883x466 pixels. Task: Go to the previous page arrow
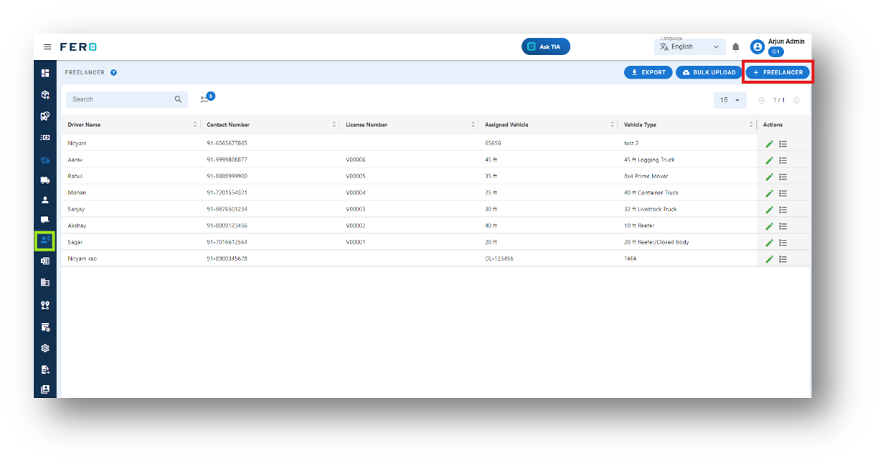[762, 100]
